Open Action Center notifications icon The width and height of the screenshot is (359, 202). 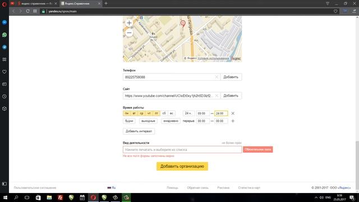(x=352, y=198)
